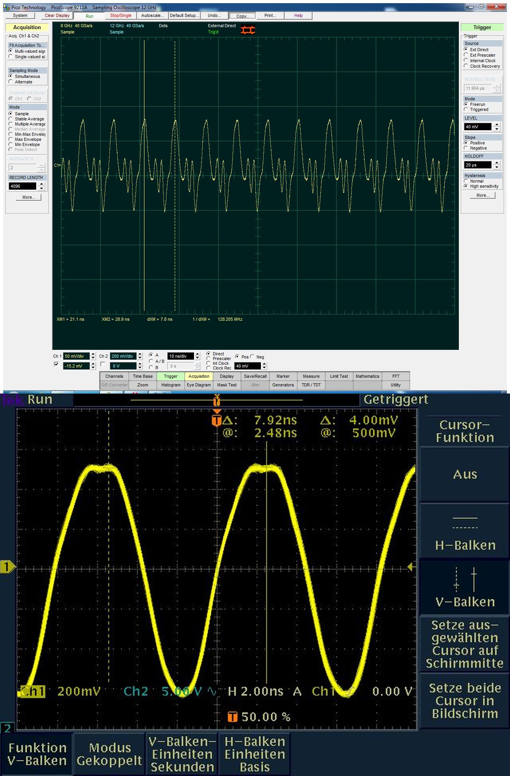Open the Measure tab
The height and width of the screenshot is (776, 510).
[311, 376]
